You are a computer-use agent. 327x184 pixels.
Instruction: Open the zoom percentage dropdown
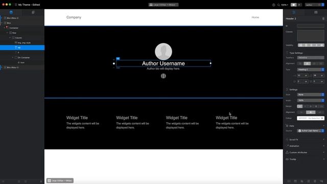click(285, 5)
